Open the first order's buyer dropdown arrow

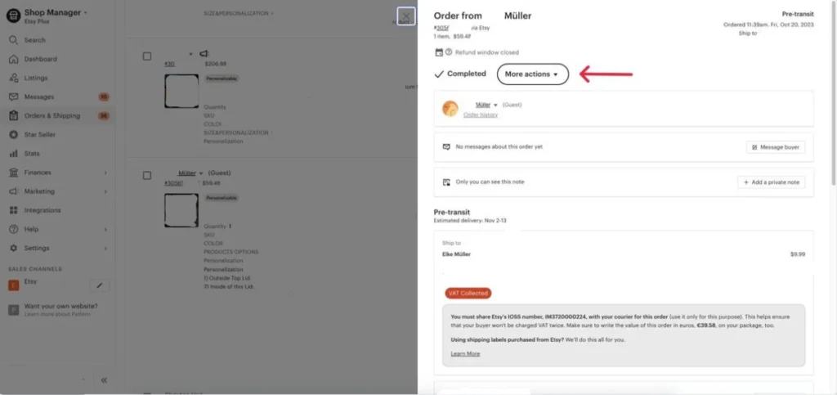[190, 55]
